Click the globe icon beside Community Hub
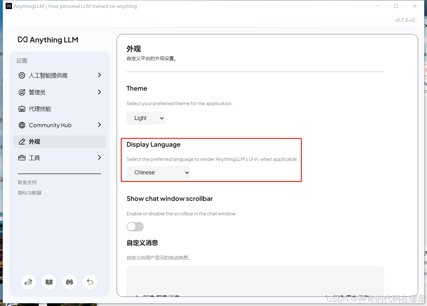This screenshot has height=306, width=427. (x=22, y=125)
